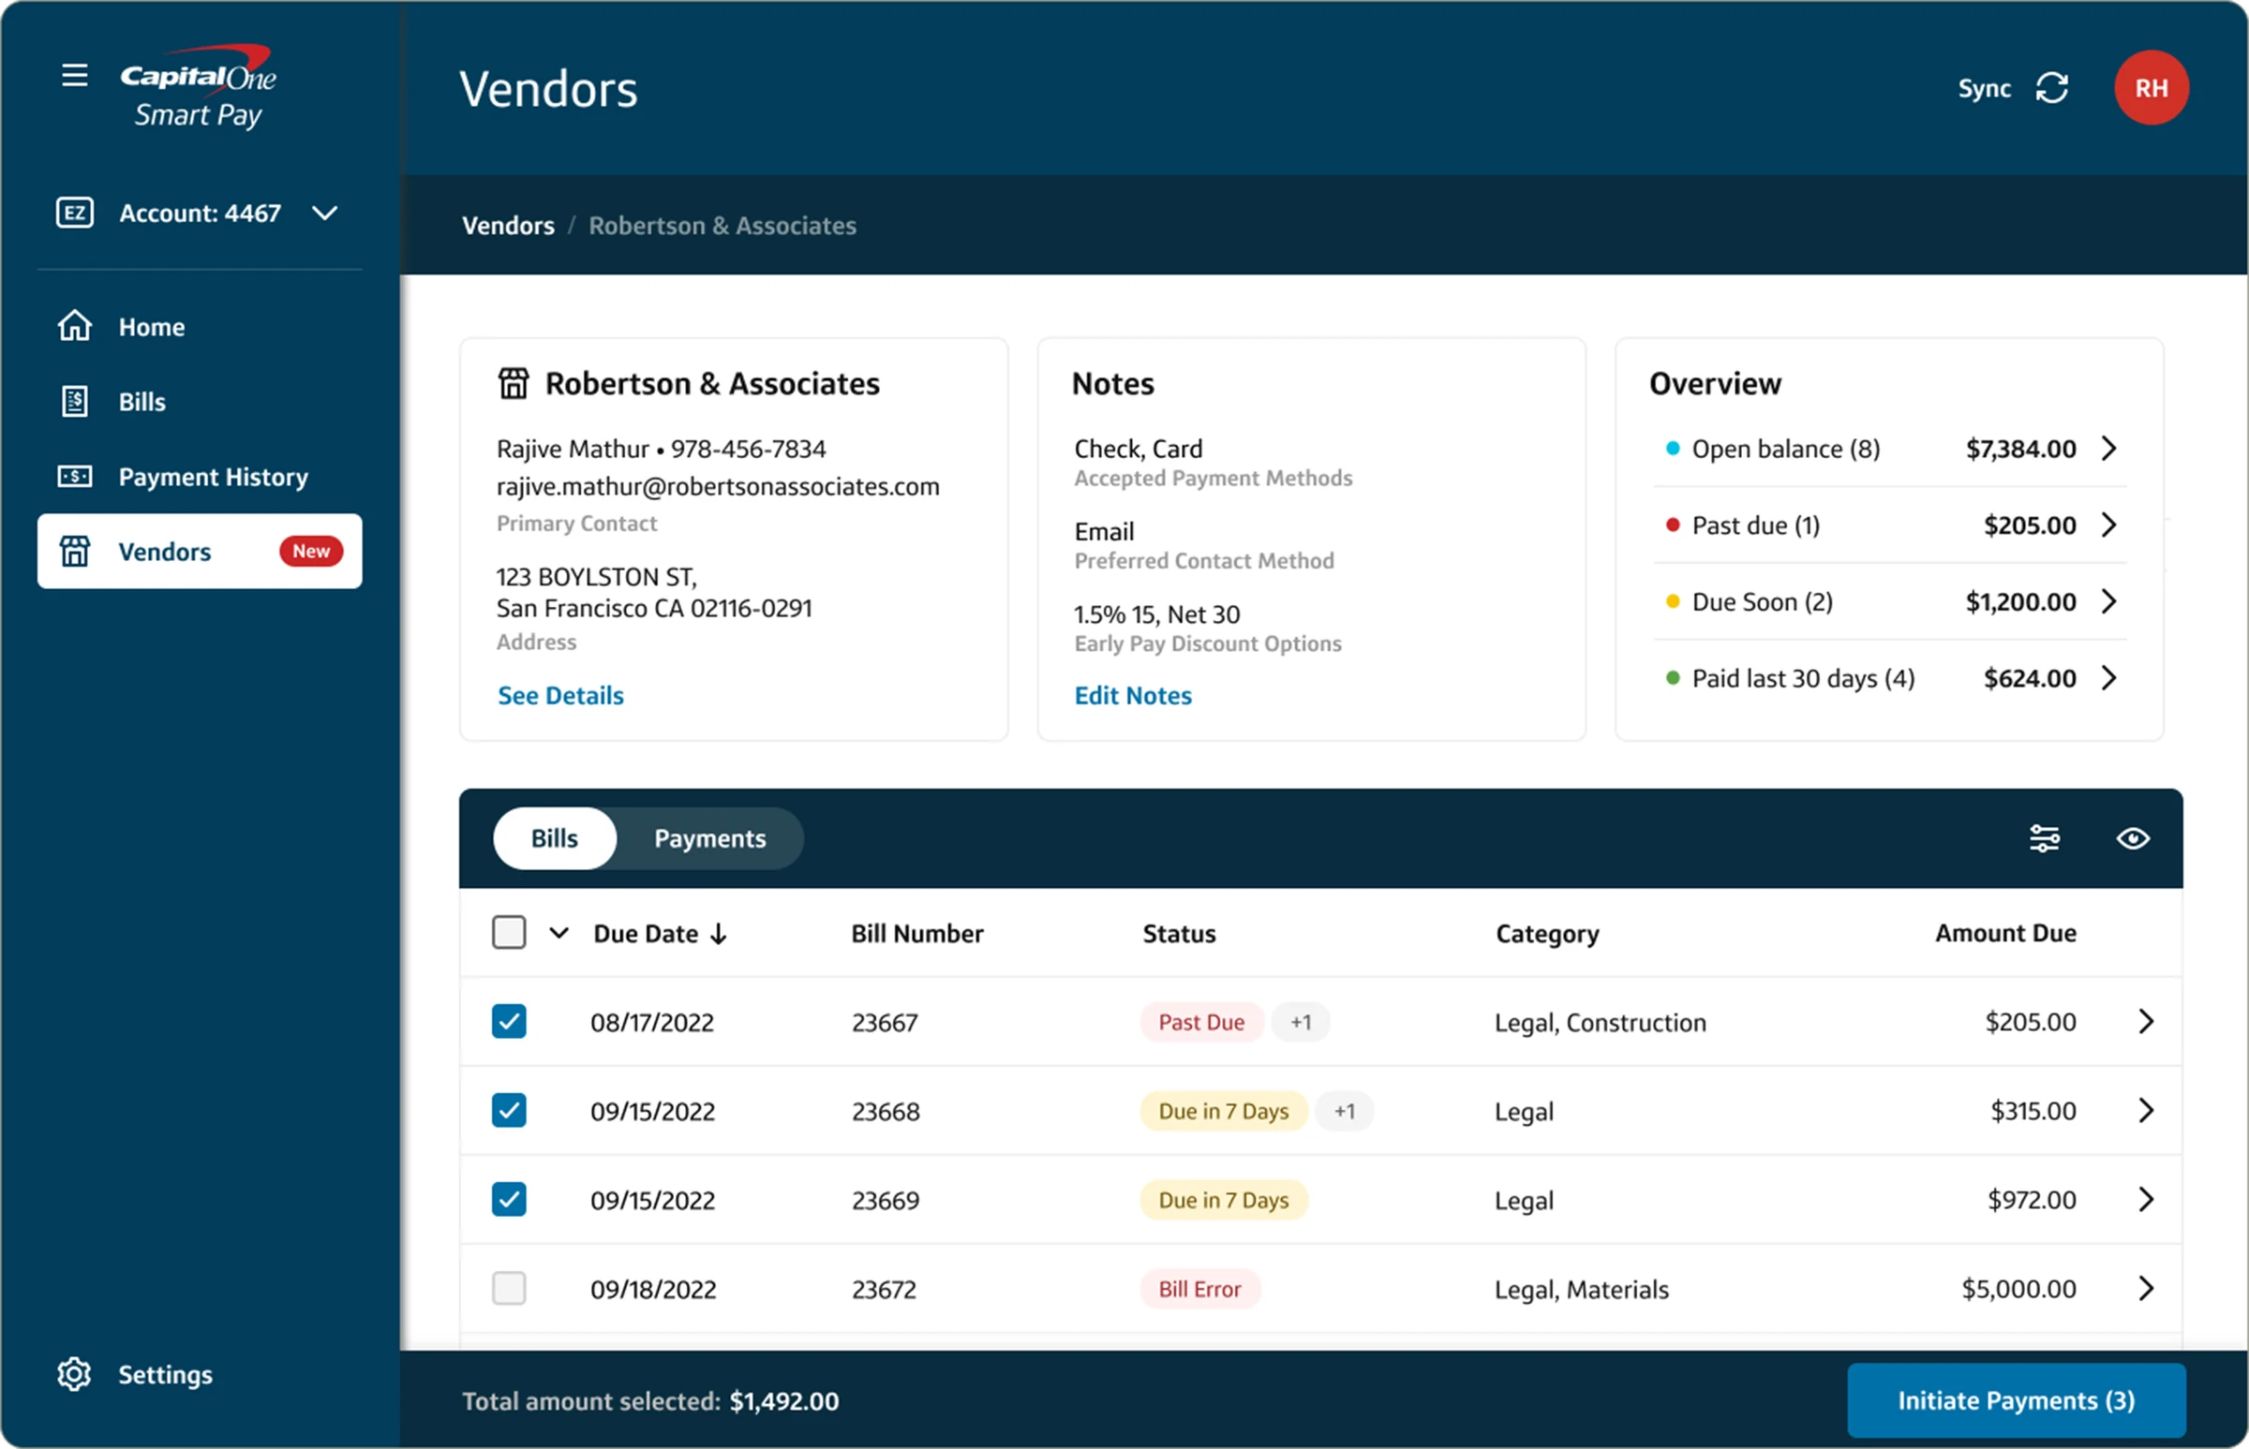The image size is (2249, 1449).
Task: Open bill 23668 row arrow
Action: pyautogui.click(x=2145, y=1110)
